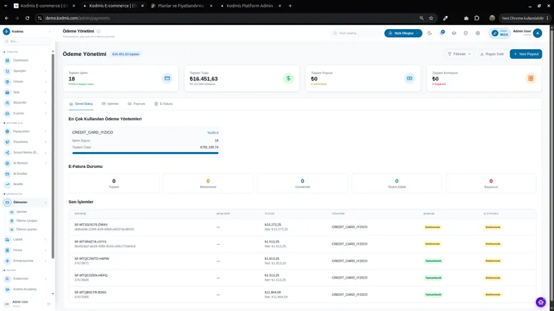Click the Kodmis logo in the sidebar
554x311 pixels.
(6, 31)
